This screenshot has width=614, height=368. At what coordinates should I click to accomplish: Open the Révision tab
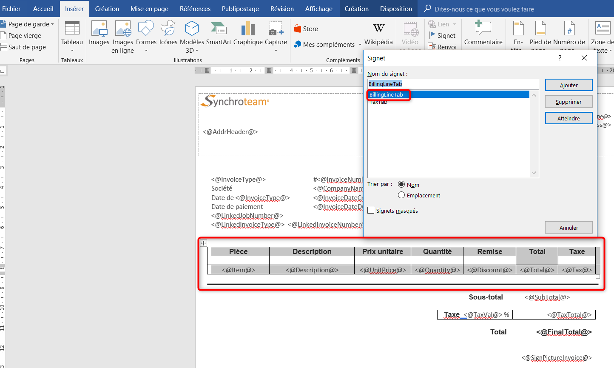pyautogui.click(x=282, y=9)
